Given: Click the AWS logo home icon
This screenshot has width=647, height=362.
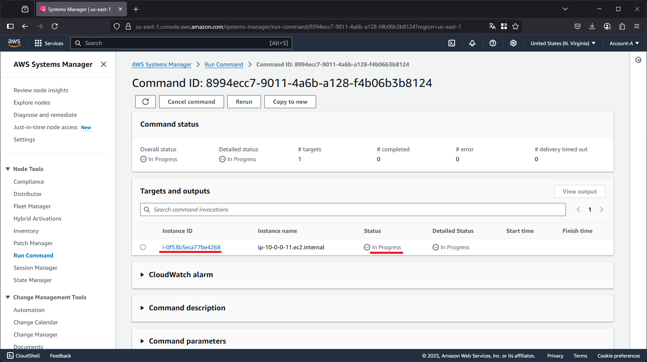Looking at the screenshot, I should click(14, 43).
